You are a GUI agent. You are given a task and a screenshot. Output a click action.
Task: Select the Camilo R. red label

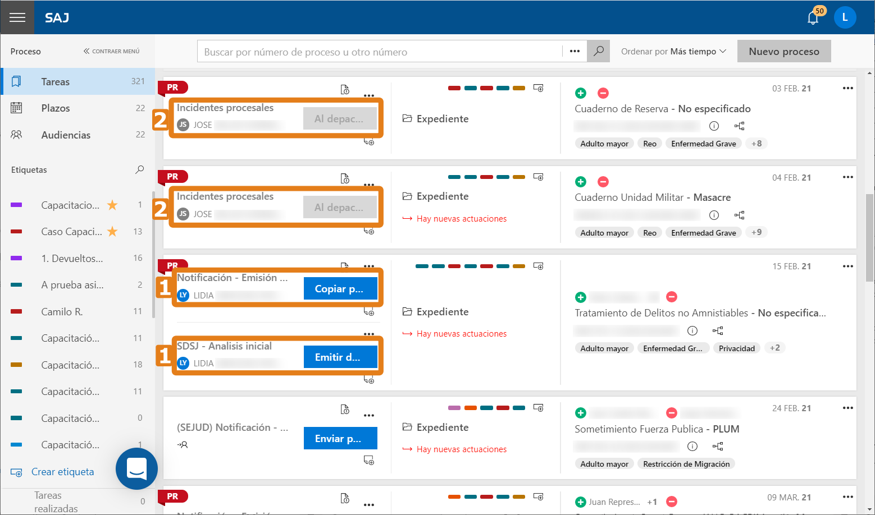[62, 312]
